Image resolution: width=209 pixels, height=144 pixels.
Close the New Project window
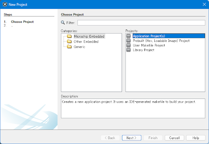[204, 4]
